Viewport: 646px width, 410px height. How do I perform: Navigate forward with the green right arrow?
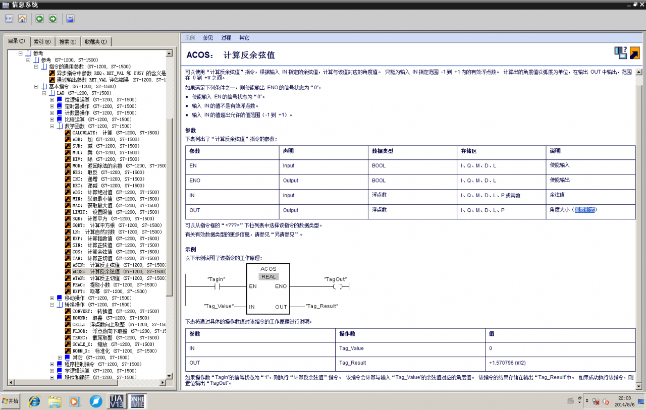click(x=53, y=19)
